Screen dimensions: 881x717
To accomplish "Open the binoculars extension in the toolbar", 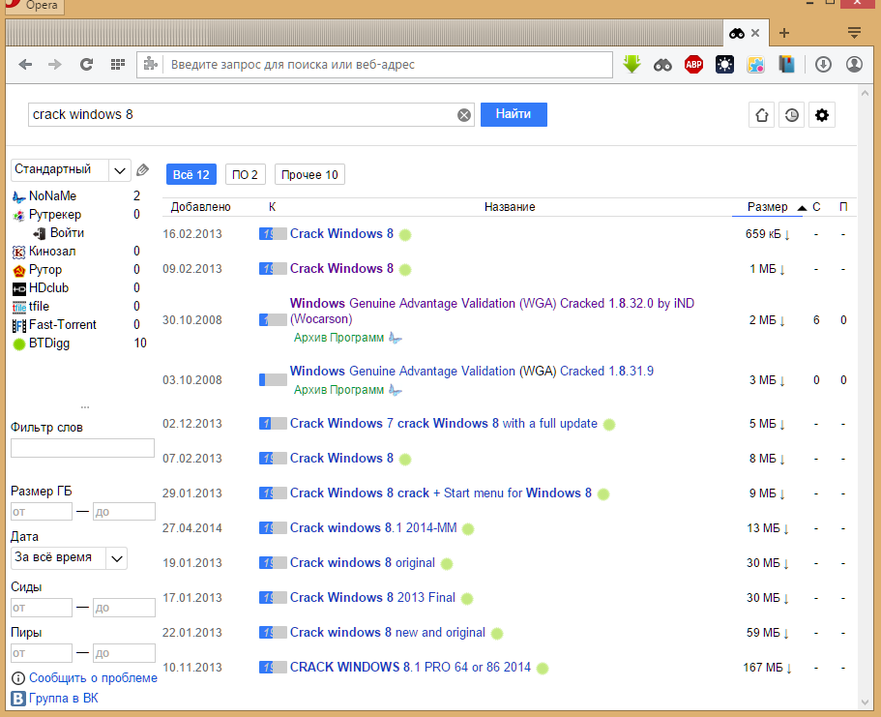I will click(663, 65).
